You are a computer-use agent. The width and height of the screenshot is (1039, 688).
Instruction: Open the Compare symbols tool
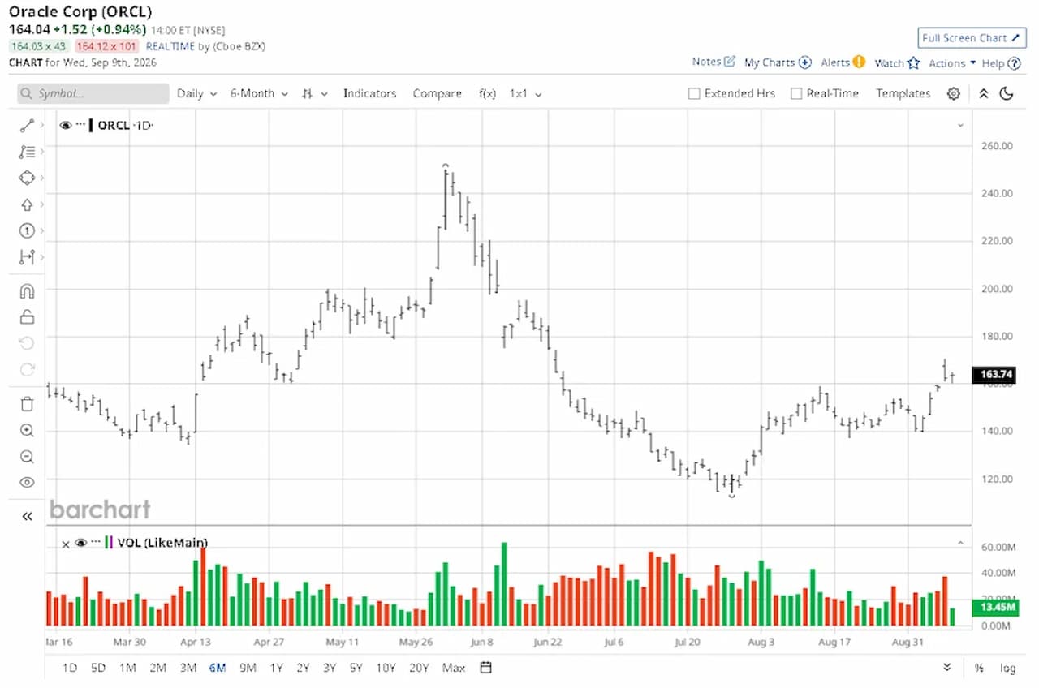pos(437,93)
